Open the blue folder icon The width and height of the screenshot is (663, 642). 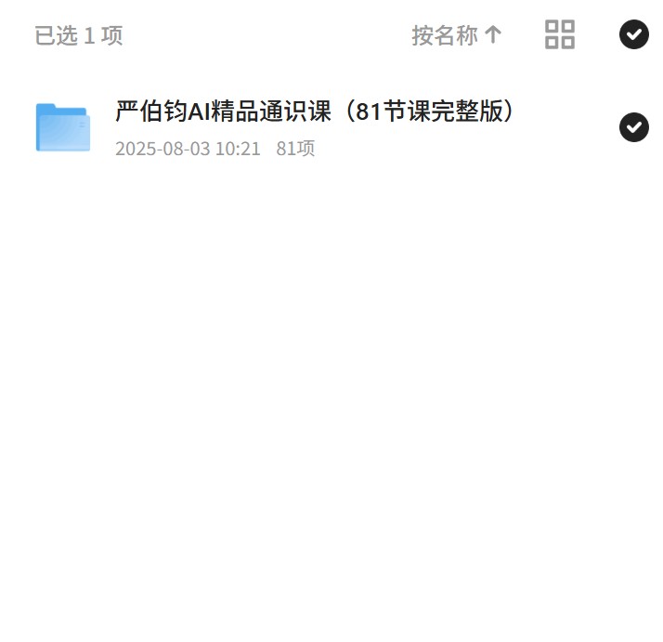tap(63, 127)
